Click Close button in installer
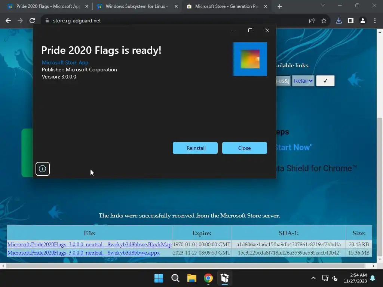 coord(245,148)
